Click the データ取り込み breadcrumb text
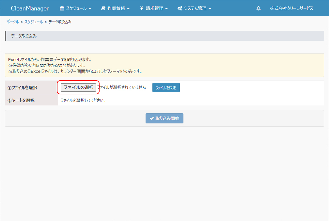Image resolution: width=329 pixels, height=222 pixels. click(x=60, y=22)
